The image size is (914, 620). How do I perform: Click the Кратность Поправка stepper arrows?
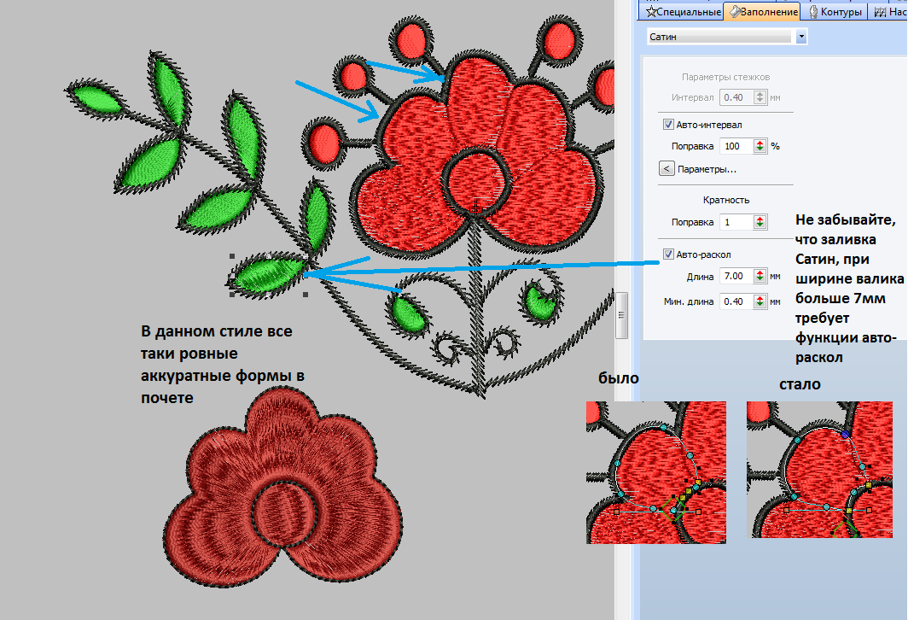(x=760, y=222)
